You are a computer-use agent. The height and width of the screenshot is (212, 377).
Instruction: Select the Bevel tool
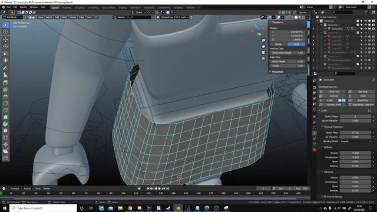coord(5,97)
